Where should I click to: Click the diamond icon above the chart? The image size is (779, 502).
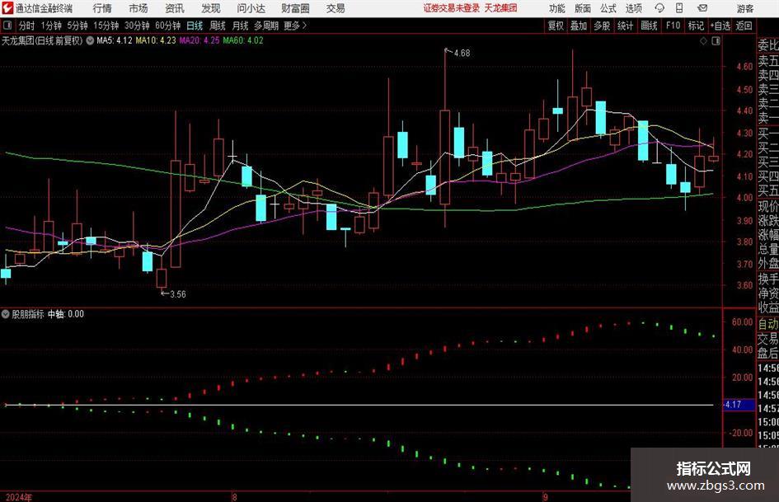(x=703, y=41)
